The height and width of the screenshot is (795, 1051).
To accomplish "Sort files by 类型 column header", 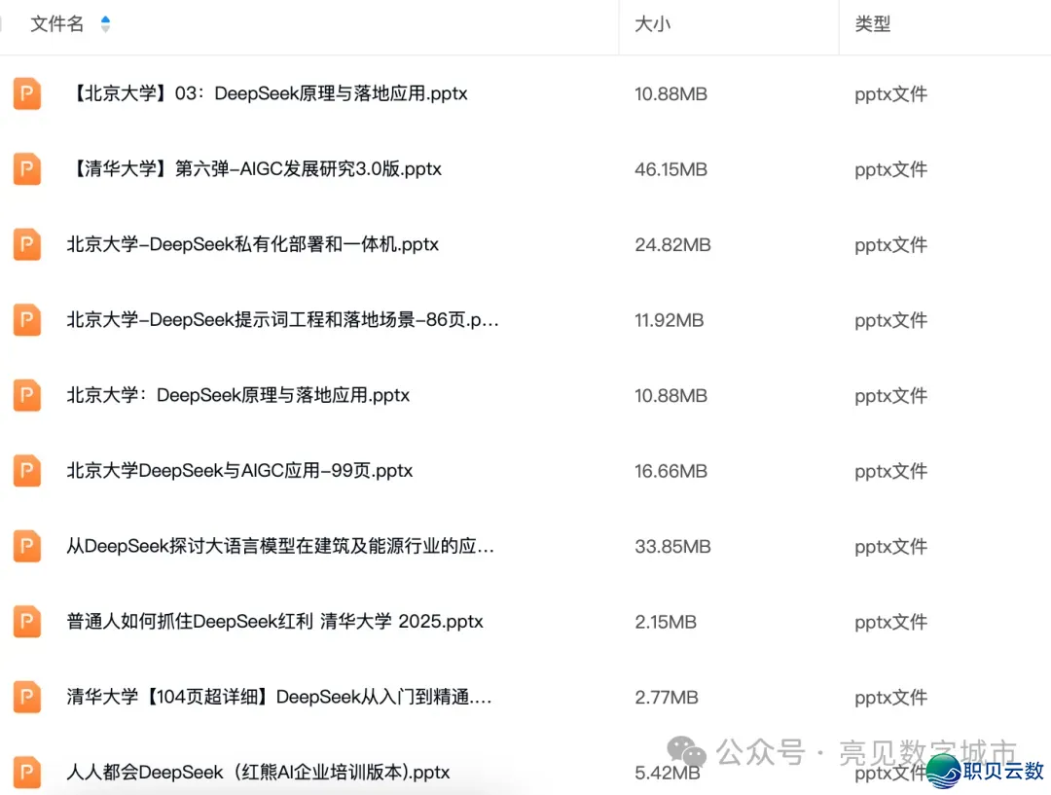I will [872, 24].
